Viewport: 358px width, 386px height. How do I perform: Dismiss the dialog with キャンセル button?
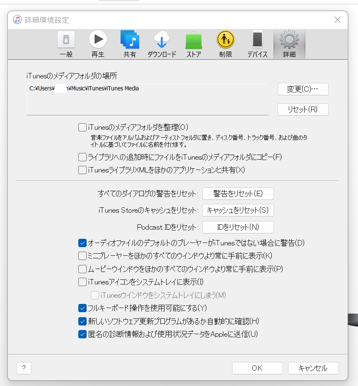[313, 368]
